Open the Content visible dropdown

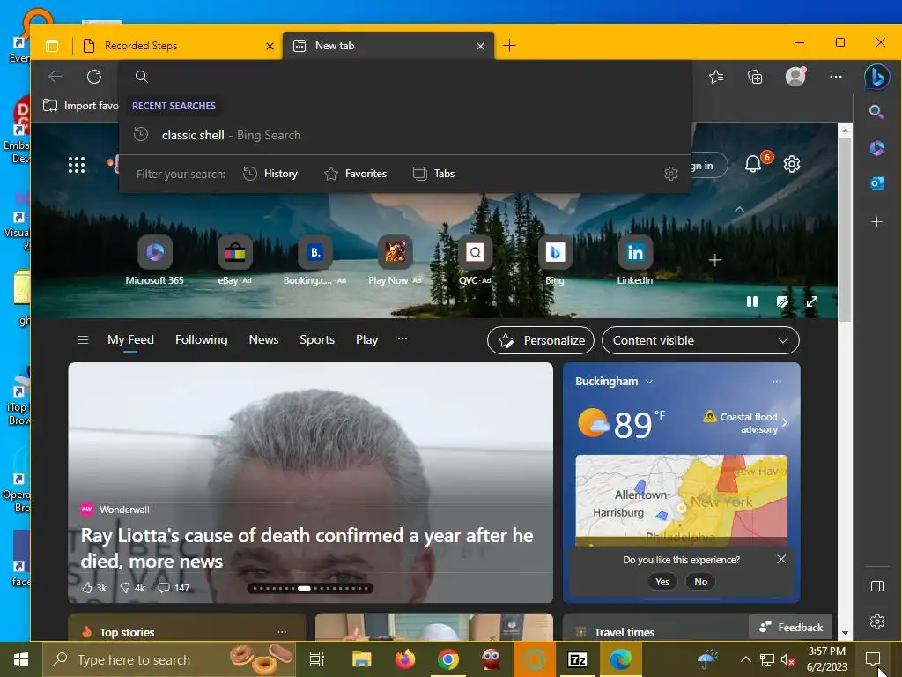coord(700,340)
